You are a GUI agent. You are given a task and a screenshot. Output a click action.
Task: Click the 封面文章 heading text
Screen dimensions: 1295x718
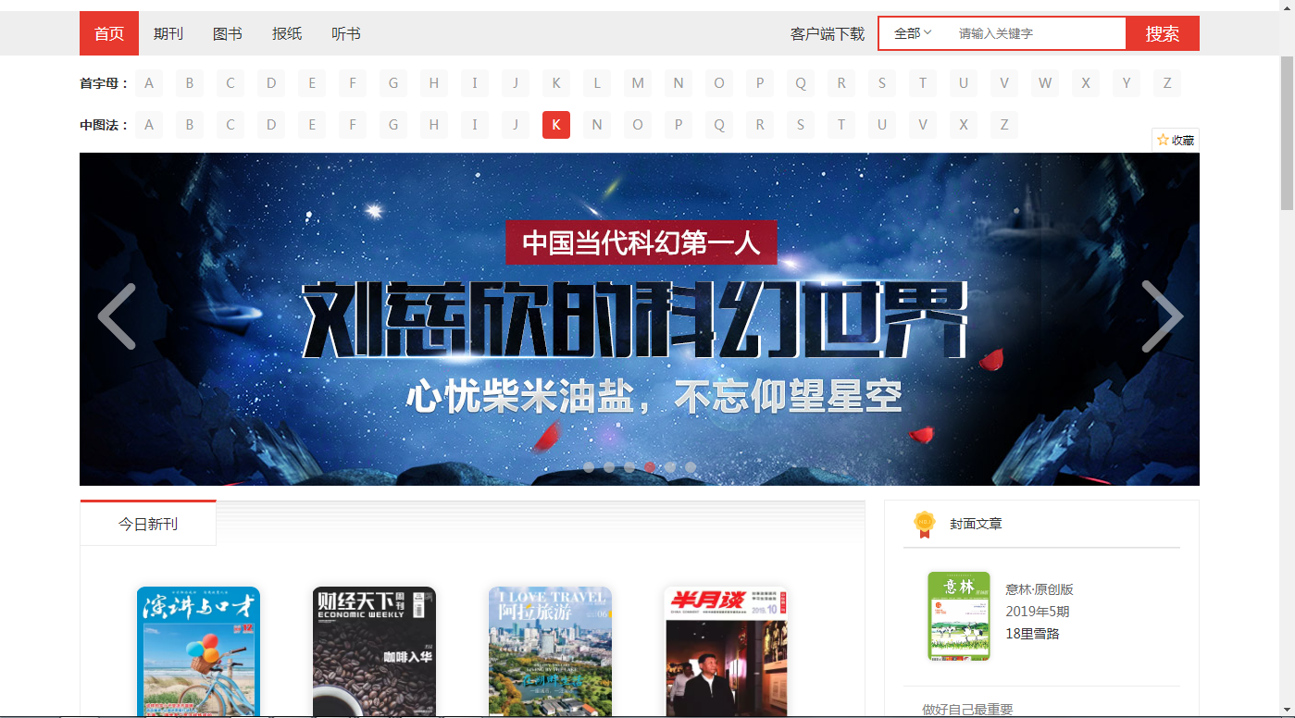976,524
